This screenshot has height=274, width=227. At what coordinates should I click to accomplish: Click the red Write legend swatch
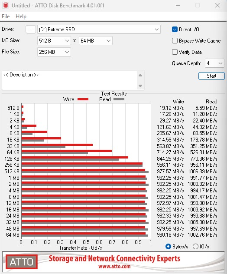(83, 99)
